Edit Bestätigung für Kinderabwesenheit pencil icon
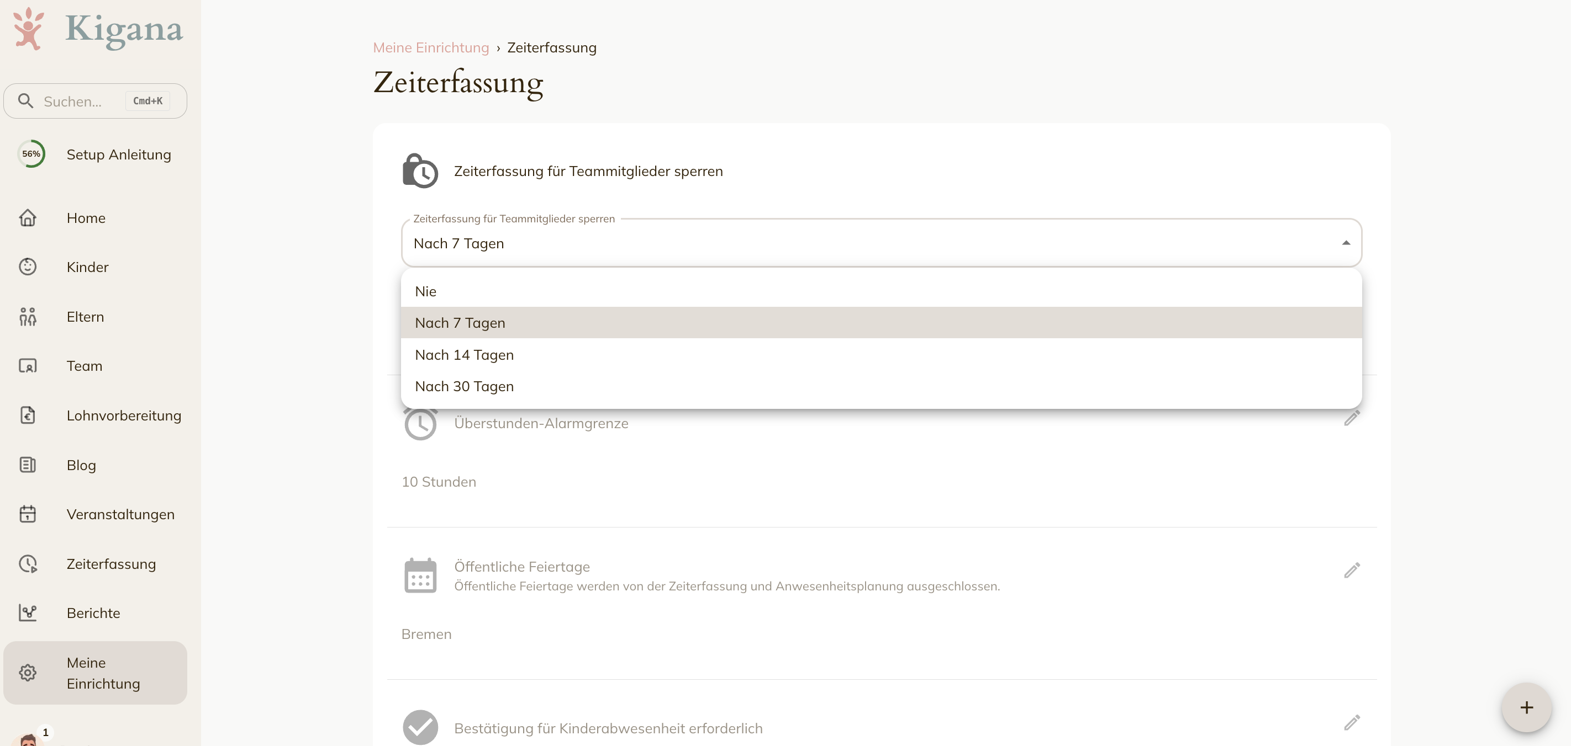Screen dimensions: 1571x746 click(x=1352, y=723)
